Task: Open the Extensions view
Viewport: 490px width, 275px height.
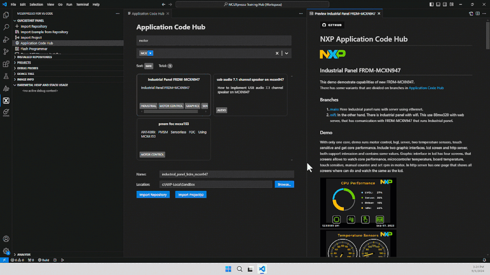Action: coord(6,64)
